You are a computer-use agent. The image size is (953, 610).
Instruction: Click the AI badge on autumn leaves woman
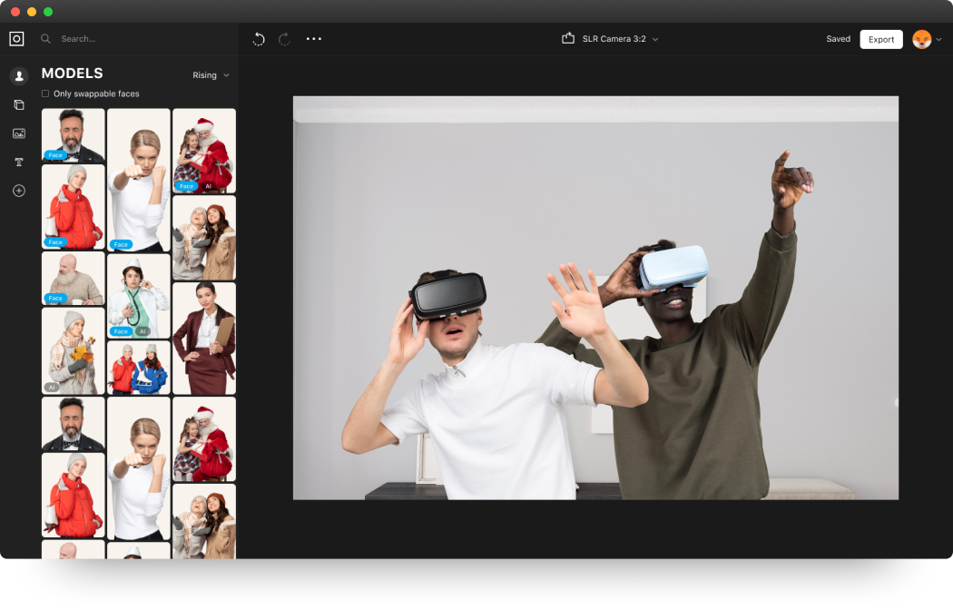52,387
